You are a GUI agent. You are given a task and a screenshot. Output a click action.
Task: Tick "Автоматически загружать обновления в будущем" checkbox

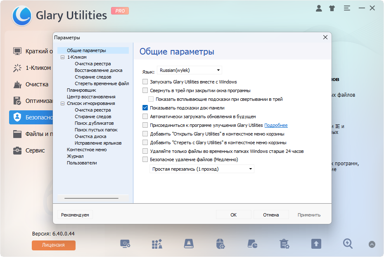pos(145,117)
